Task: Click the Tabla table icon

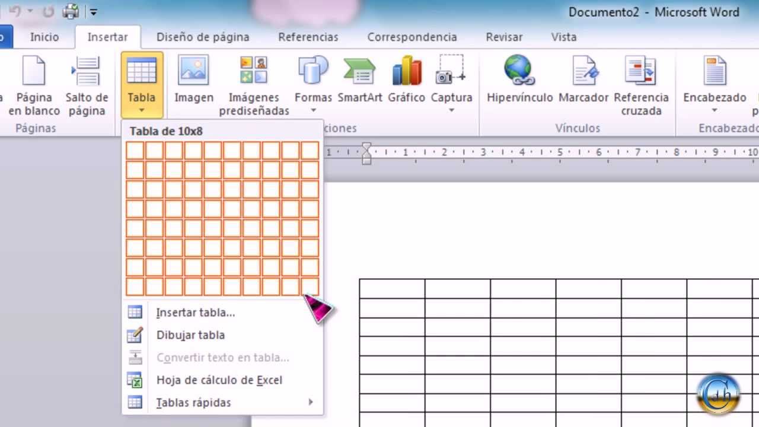Action: click(x=142, y=71)
